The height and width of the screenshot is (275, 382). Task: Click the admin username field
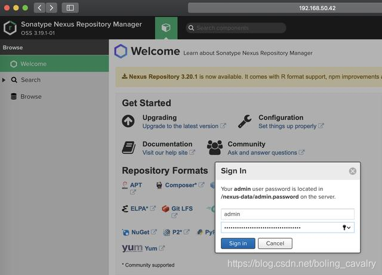[288, 214]
